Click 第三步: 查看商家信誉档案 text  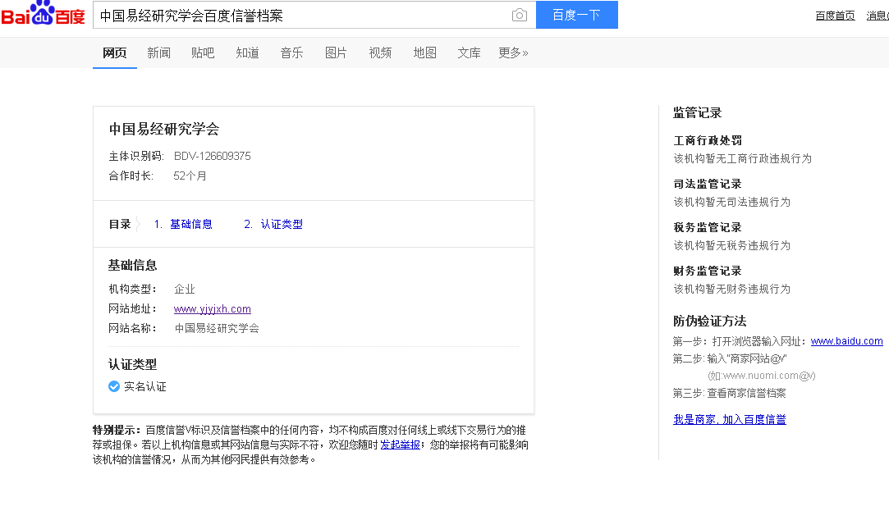730,393
